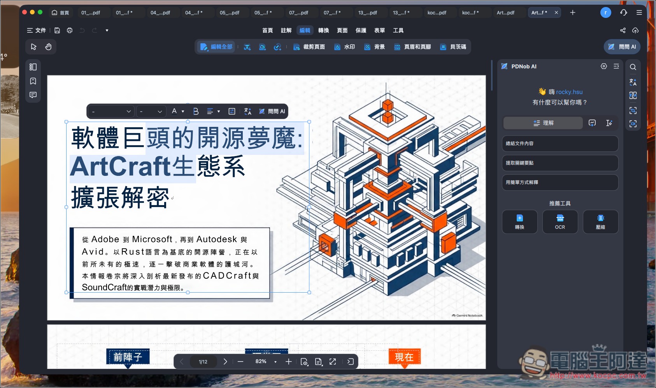Click the 1/12 page number field
This screenshot has height=388, width=656.
pos(203,362)
